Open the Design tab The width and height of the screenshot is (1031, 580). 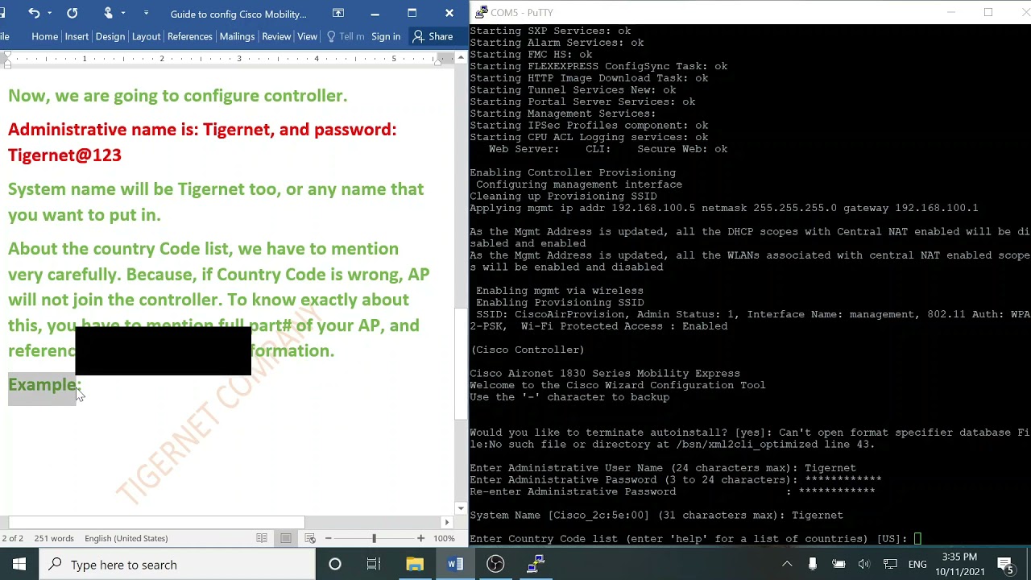[110, 36]
